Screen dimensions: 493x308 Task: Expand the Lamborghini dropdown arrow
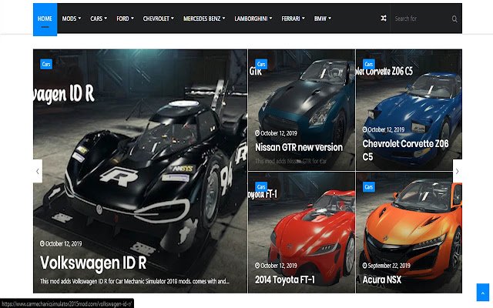click(270, 18)
